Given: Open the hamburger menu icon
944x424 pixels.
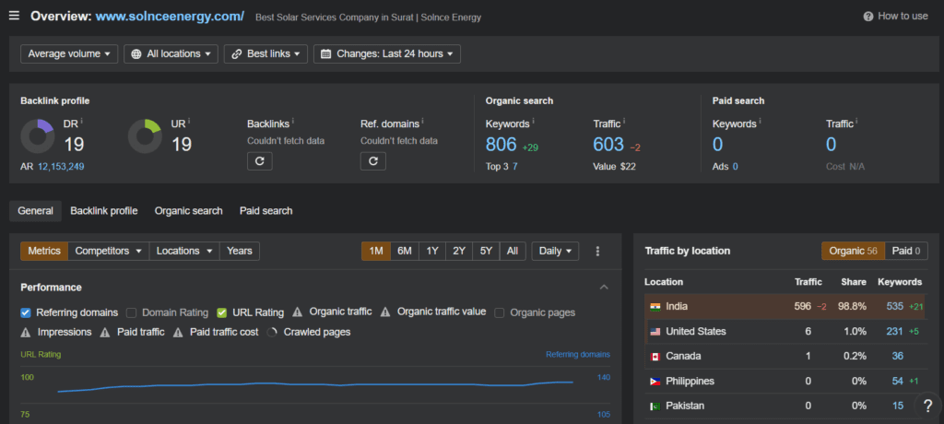Looking at the screenshot, I should coord(14,16).
